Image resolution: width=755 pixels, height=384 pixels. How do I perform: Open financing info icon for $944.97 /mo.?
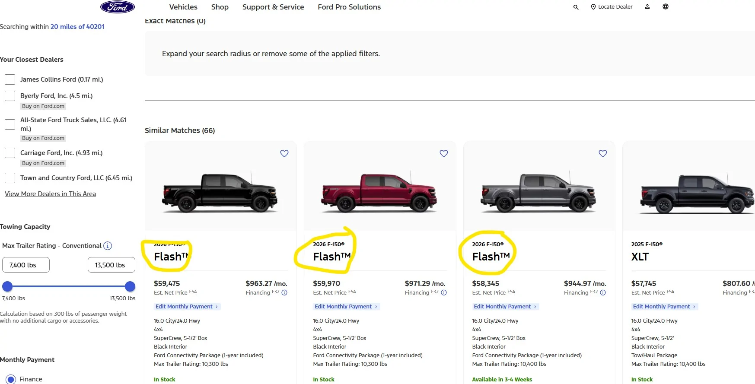pos(603,293)
